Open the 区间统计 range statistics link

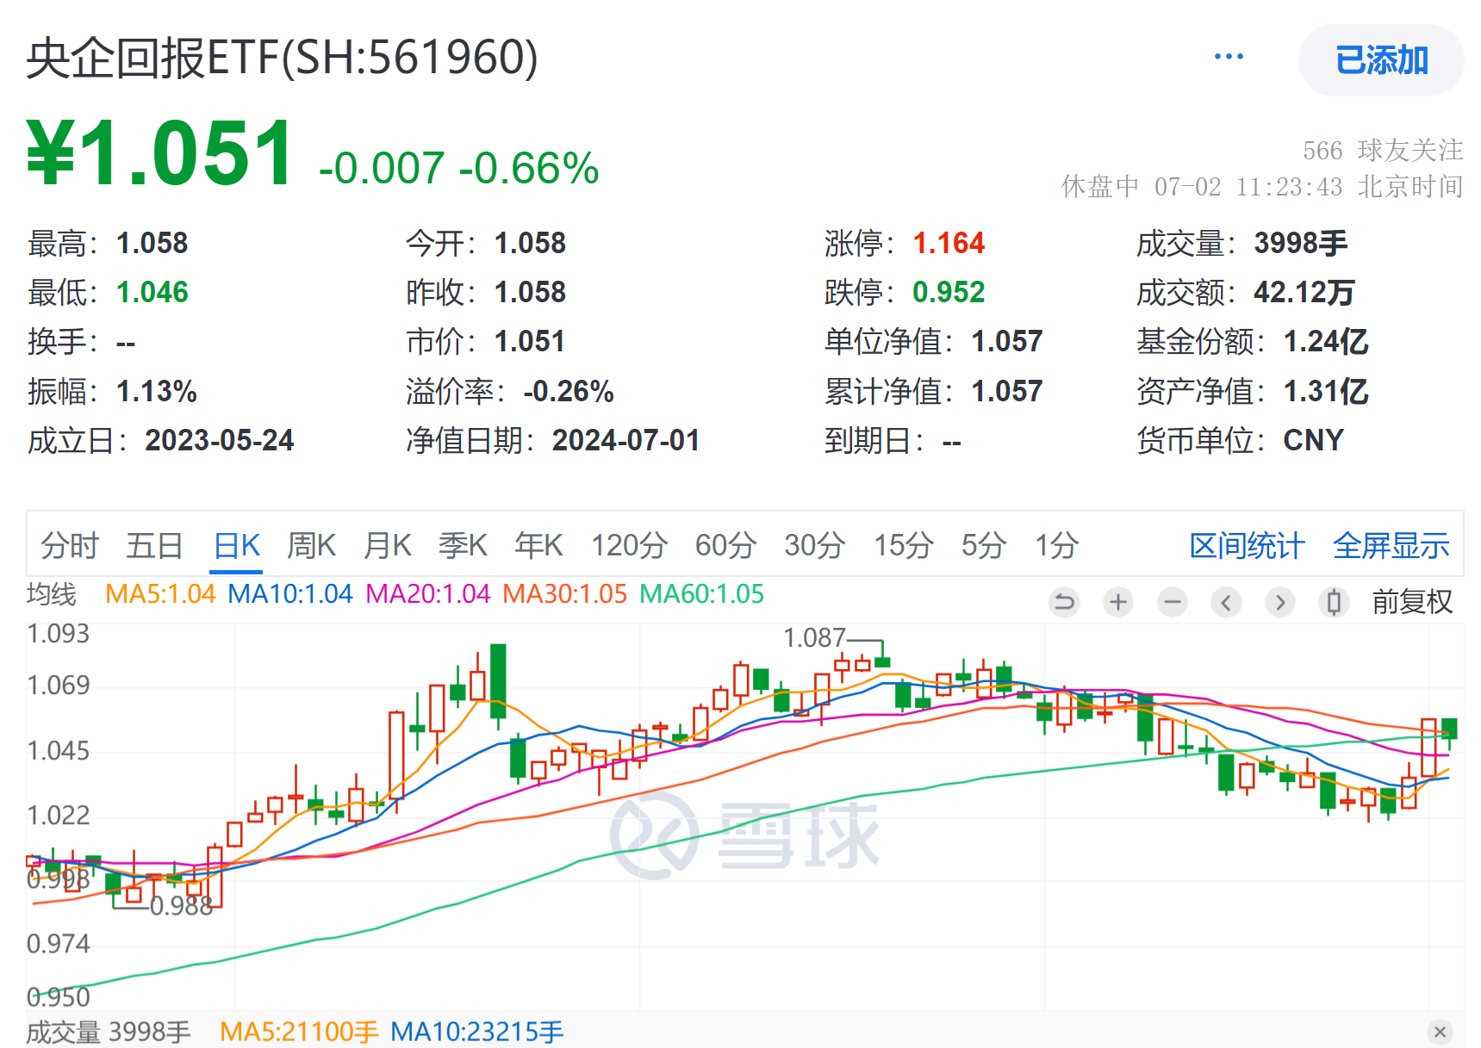tap(1246, 544)
